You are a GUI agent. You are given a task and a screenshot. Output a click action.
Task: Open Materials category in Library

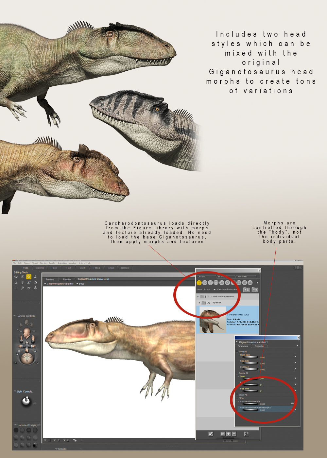click(x=244, y=283)
